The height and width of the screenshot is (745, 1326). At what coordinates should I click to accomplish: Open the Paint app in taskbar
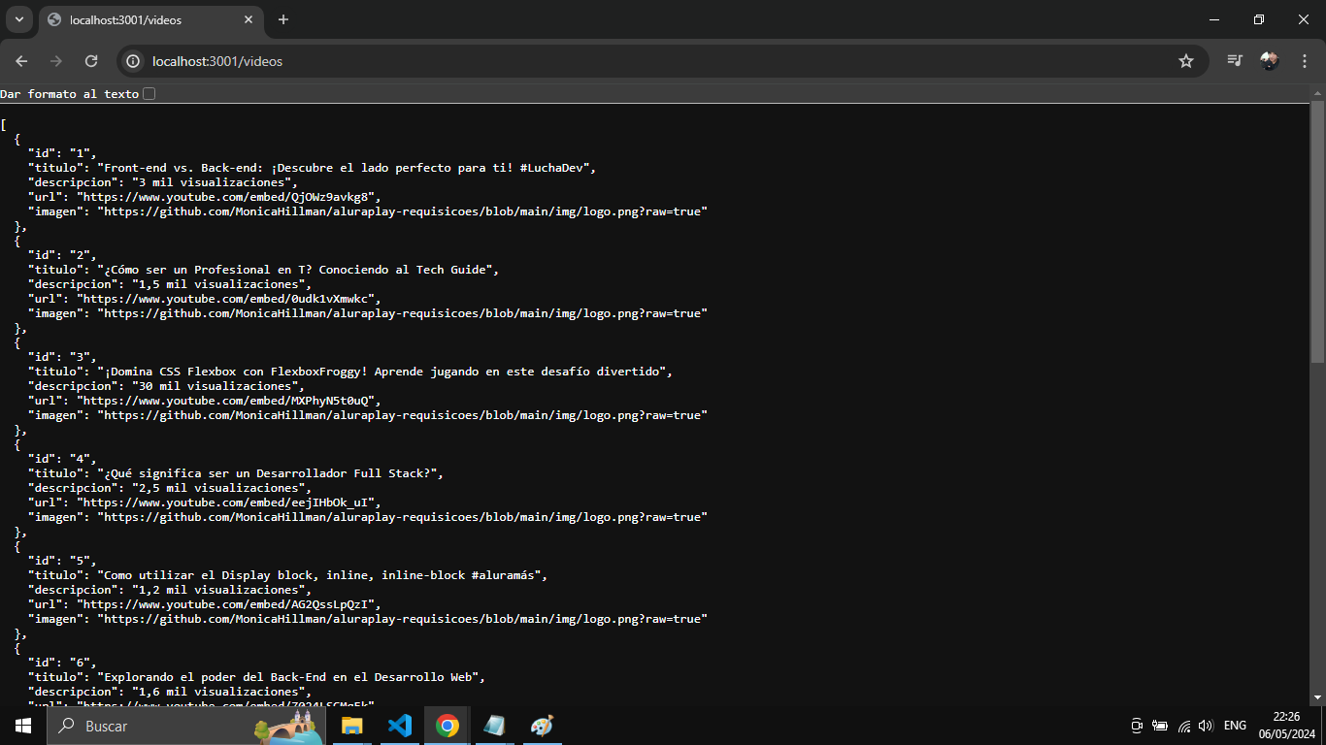pyautogui.click(x=542, y=726)
